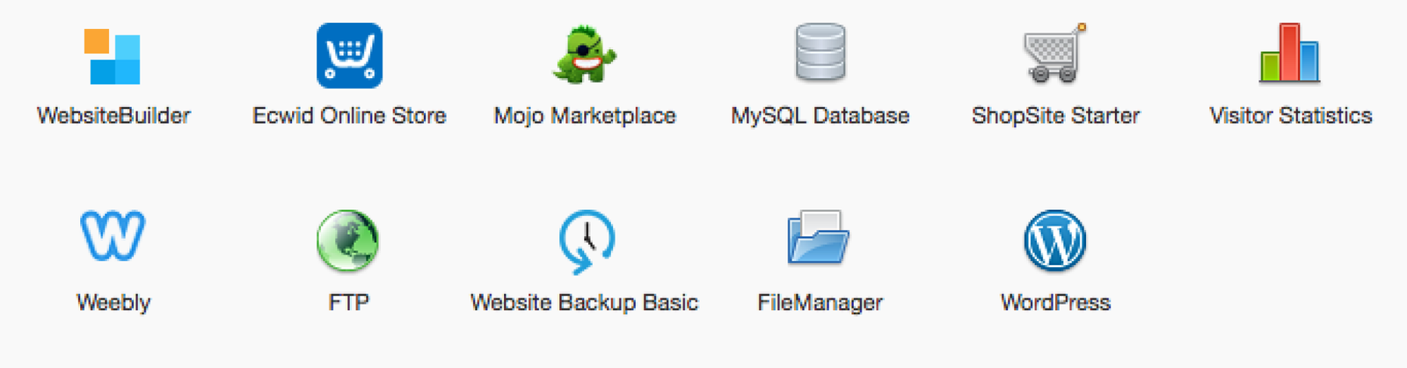The image size is (1407, 368).
Task: Select the "WebsiteBuilder" text label
Action: click(x=113, y=116)
